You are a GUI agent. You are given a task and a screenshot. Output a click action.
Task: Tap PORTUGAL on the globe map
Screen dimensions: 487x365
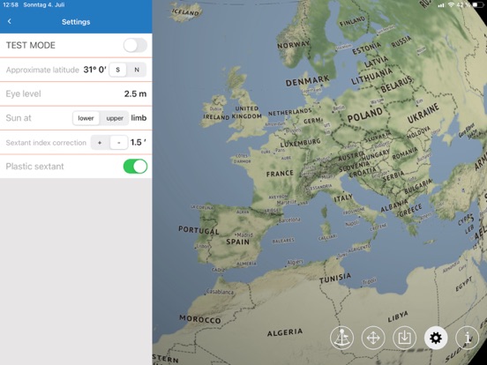coord(199,230)
